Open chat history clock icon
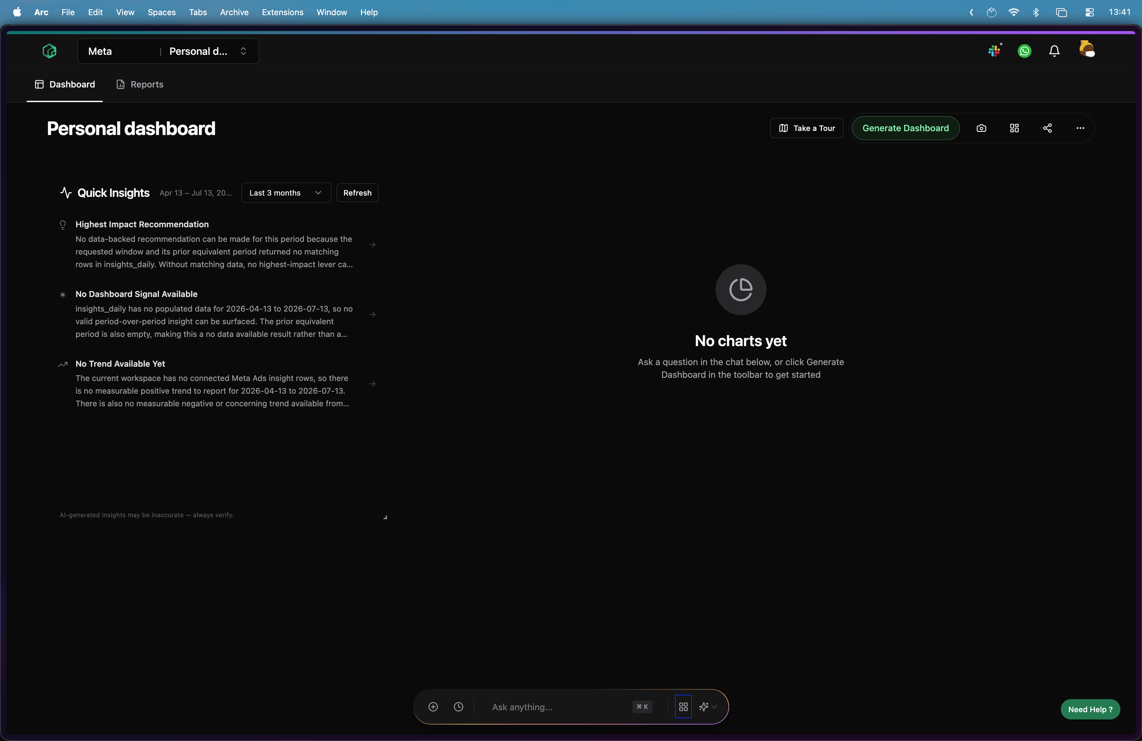This screenshot has height=741, width=1142. 459,707
